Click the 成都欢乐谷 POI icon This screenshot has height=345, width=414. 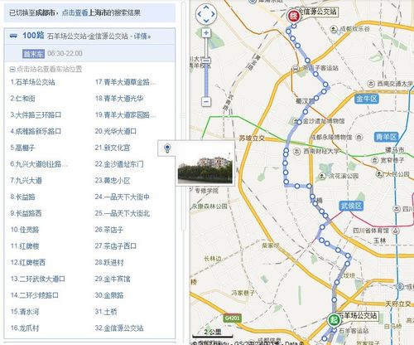coord(334,29)
